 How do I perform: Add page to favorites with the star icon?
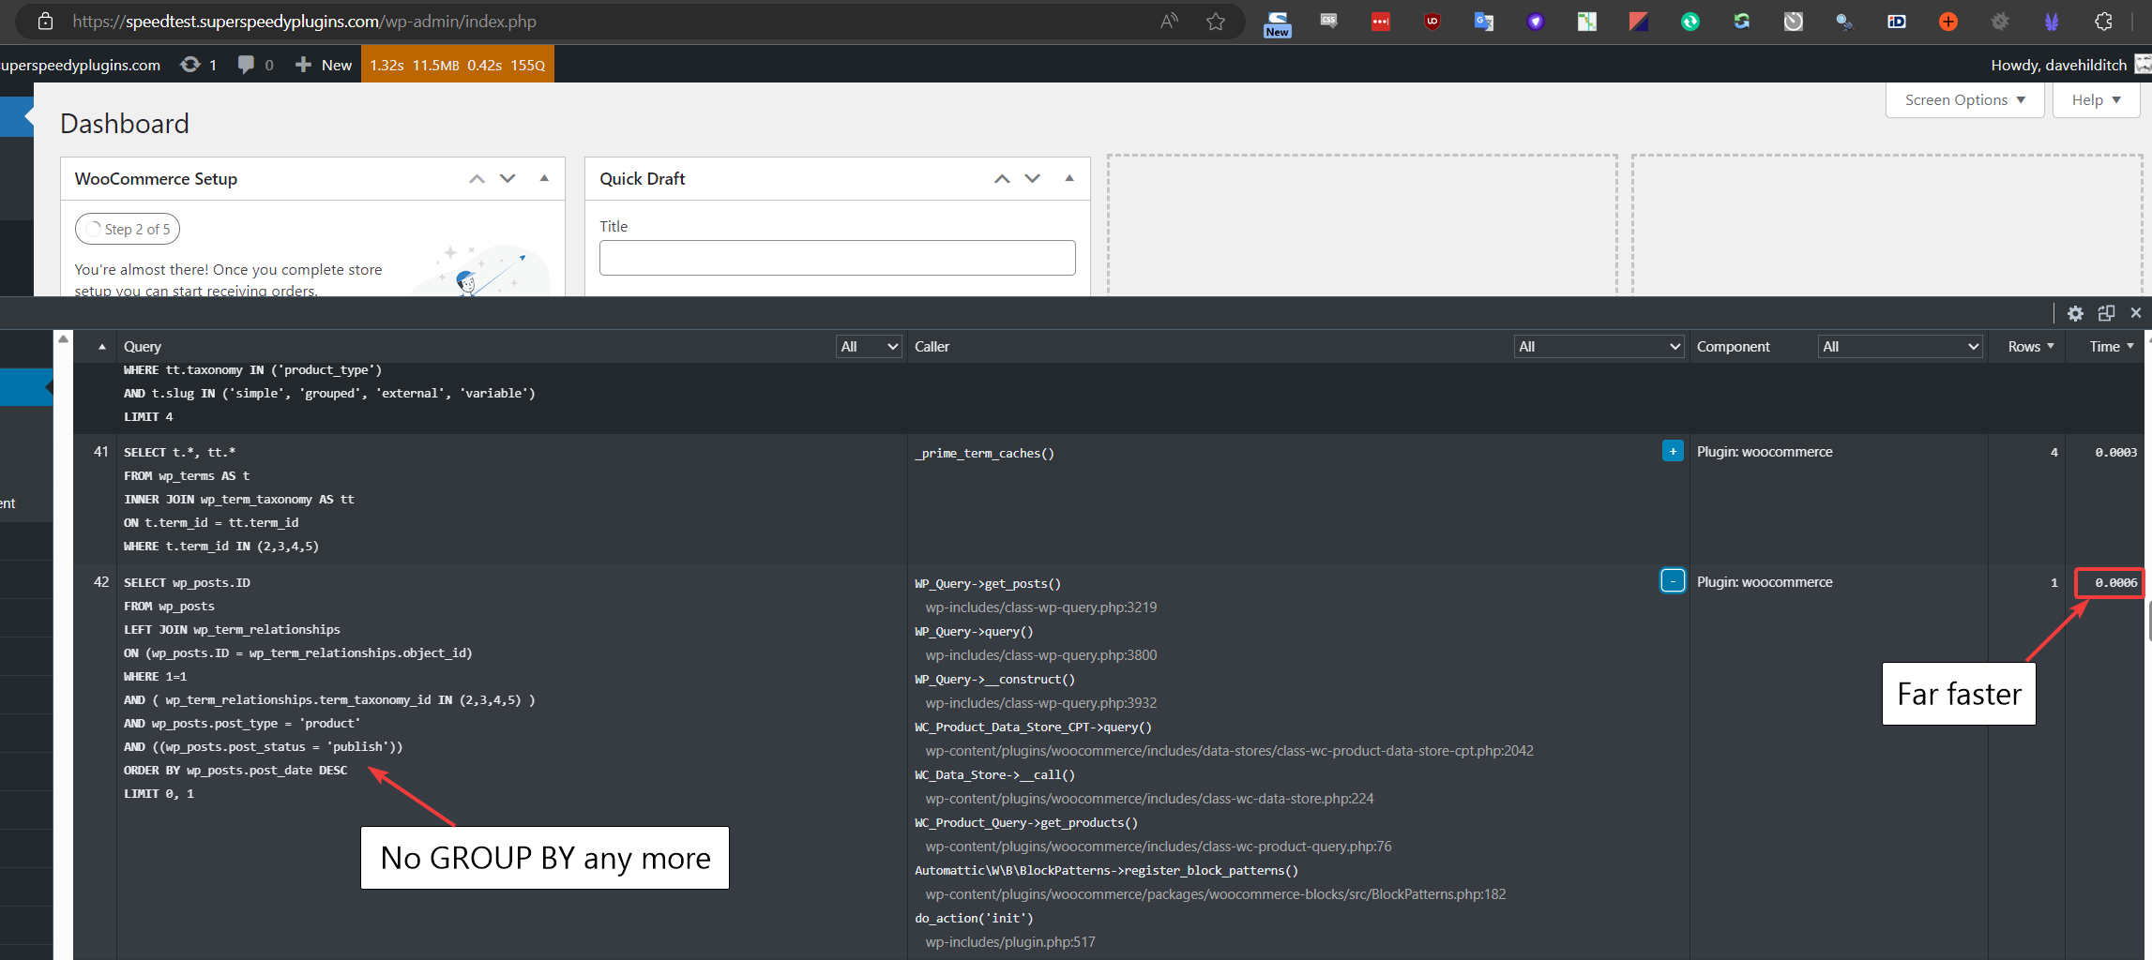(x=1216, y=21)
